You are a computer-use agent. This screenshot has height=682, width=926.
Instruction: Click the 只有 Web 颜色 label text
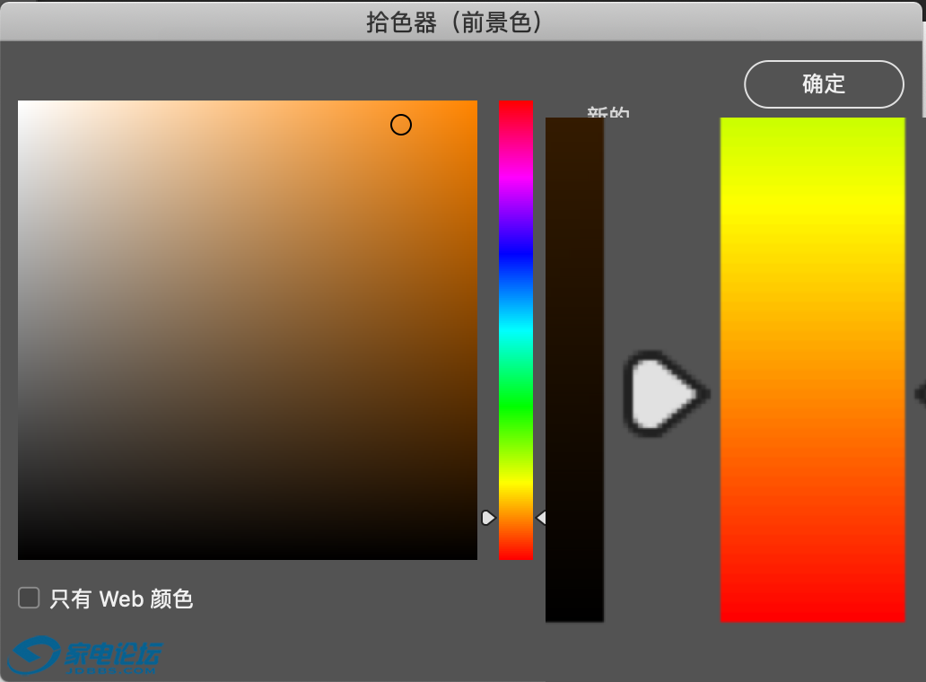coord(121,599)
